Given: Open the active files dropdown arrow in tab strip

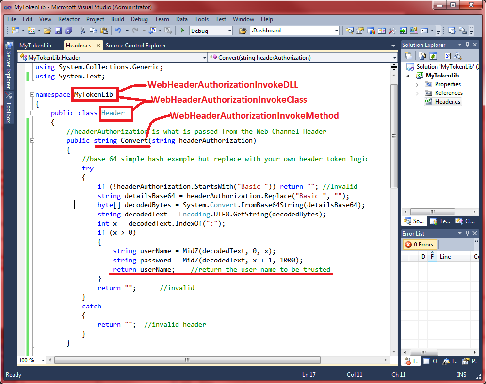Looking at the screenshot, I should pos(393,46).
